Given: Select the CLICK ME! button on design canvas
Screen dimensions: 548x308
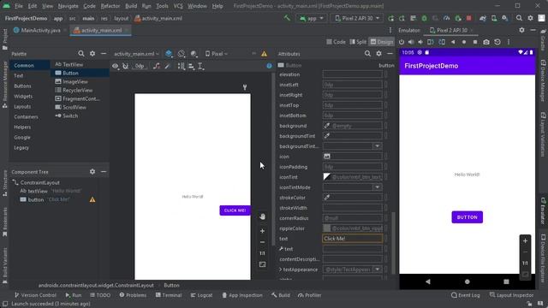Looking at the screenshot, I should 235,210.
